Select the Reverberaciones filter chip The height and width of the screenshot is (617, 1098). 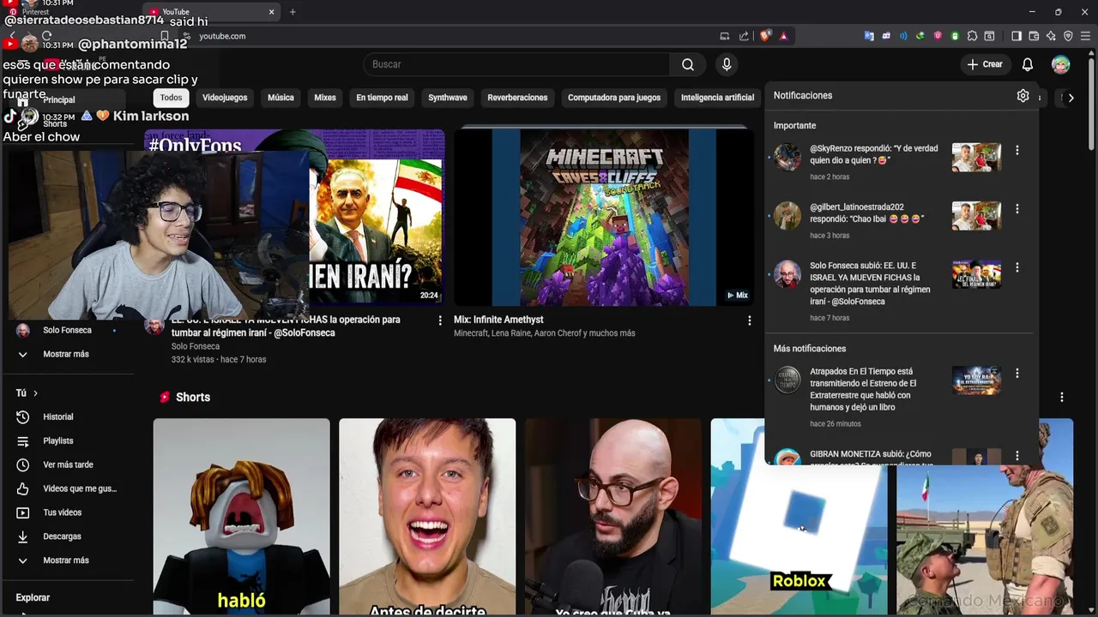click(517, 98)
